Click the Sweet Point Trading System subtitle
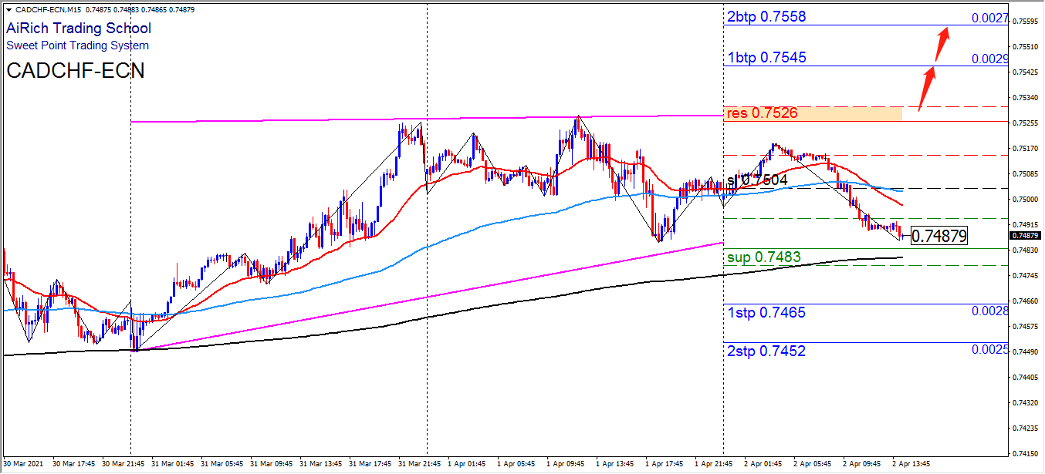The image size is (1045, 474). 78,45
